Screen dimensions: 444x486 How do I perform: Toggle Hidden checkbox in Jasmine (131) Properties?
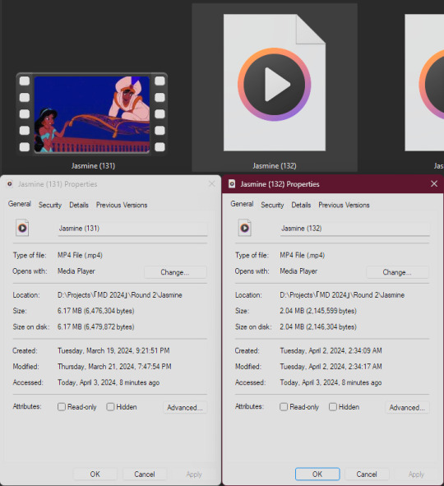tap(110, 407)
